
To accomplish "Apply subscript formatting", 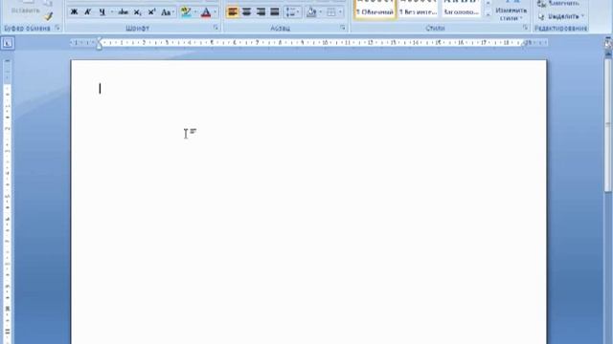I will (x=138, y=12).
